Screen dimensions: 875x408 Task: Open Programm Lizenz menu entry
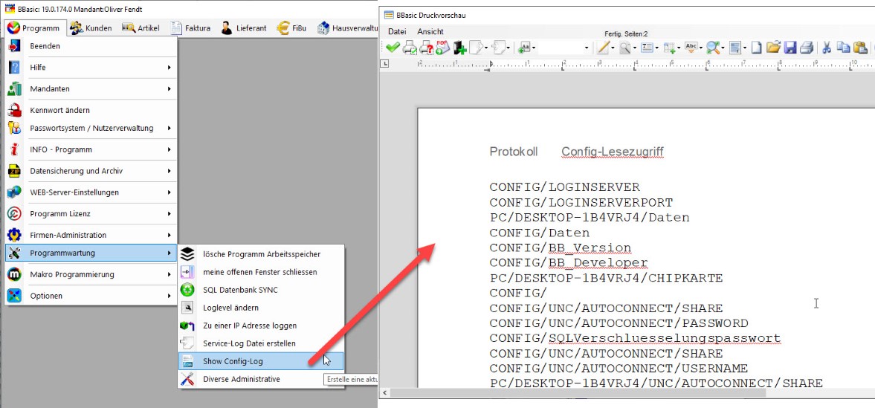[x=91, y=214]
